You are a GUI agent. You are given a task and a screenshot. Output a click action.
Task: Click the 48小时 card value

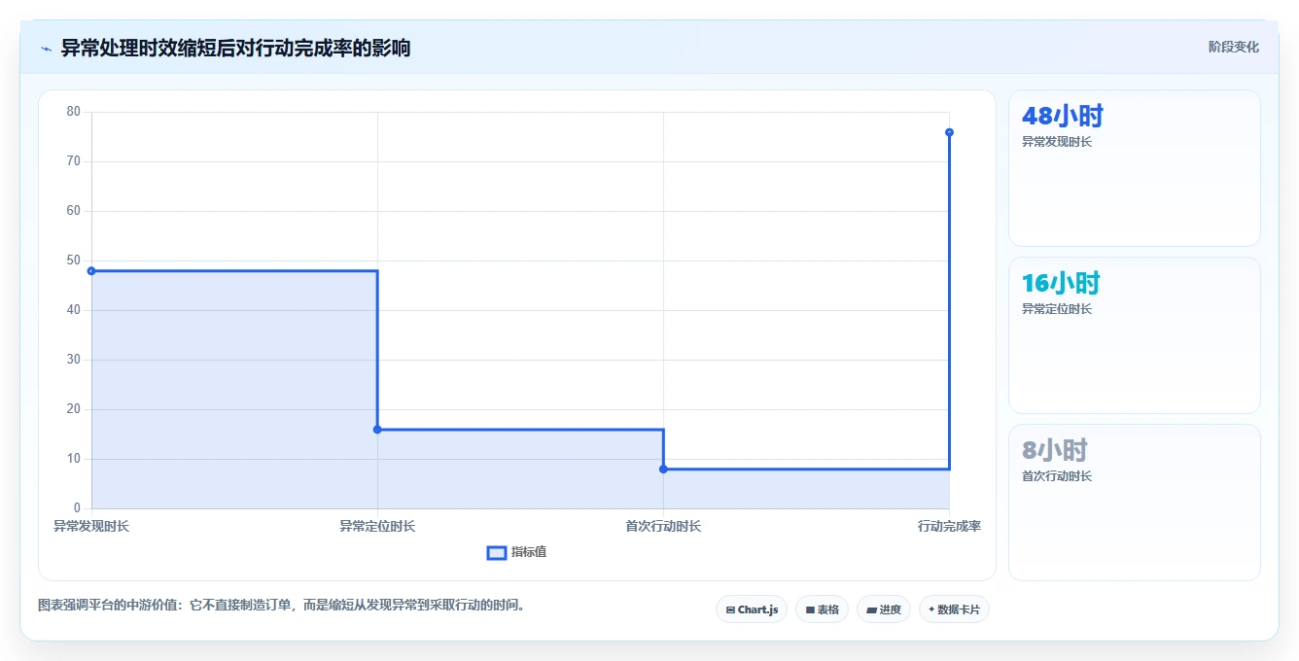tap(1063, 117)
